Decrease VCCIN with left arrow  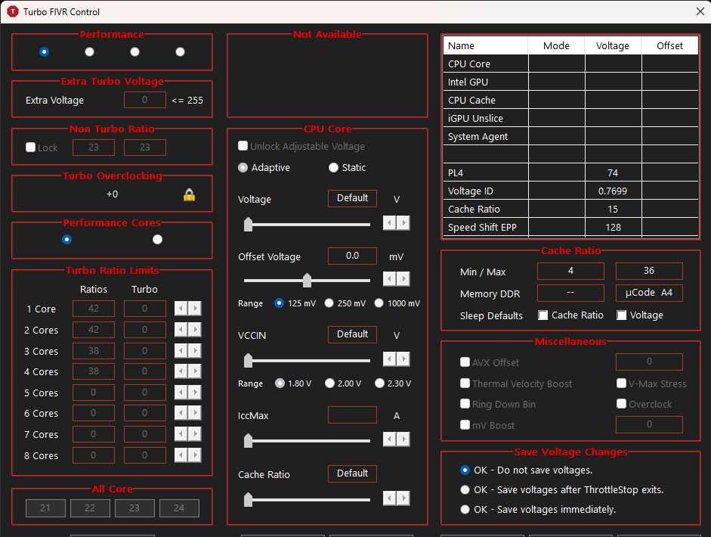click(390, 359)
